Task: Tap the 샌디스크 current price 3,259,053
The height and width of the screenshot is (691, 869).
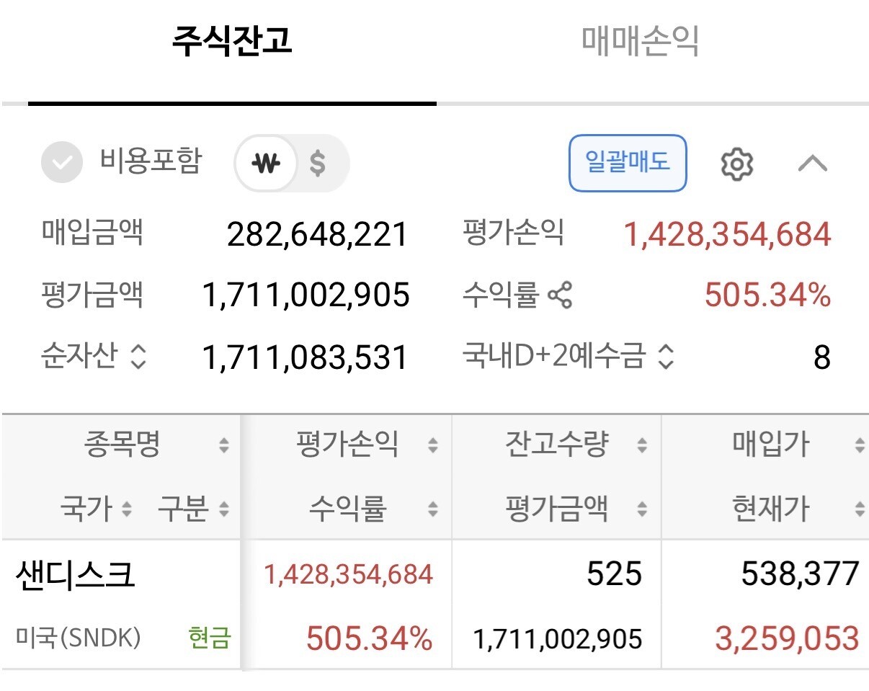Action: point(787,639)
